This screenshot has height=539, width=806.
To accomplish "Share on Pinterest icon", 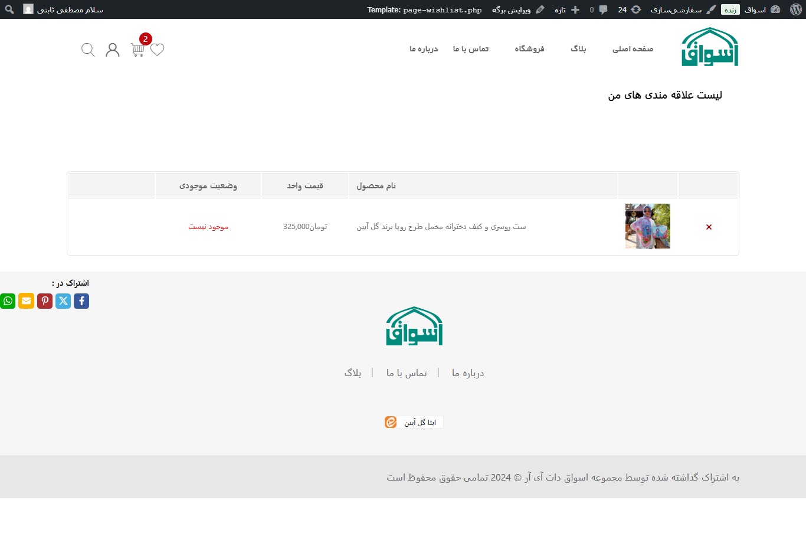I will click(x=44, y=301).
